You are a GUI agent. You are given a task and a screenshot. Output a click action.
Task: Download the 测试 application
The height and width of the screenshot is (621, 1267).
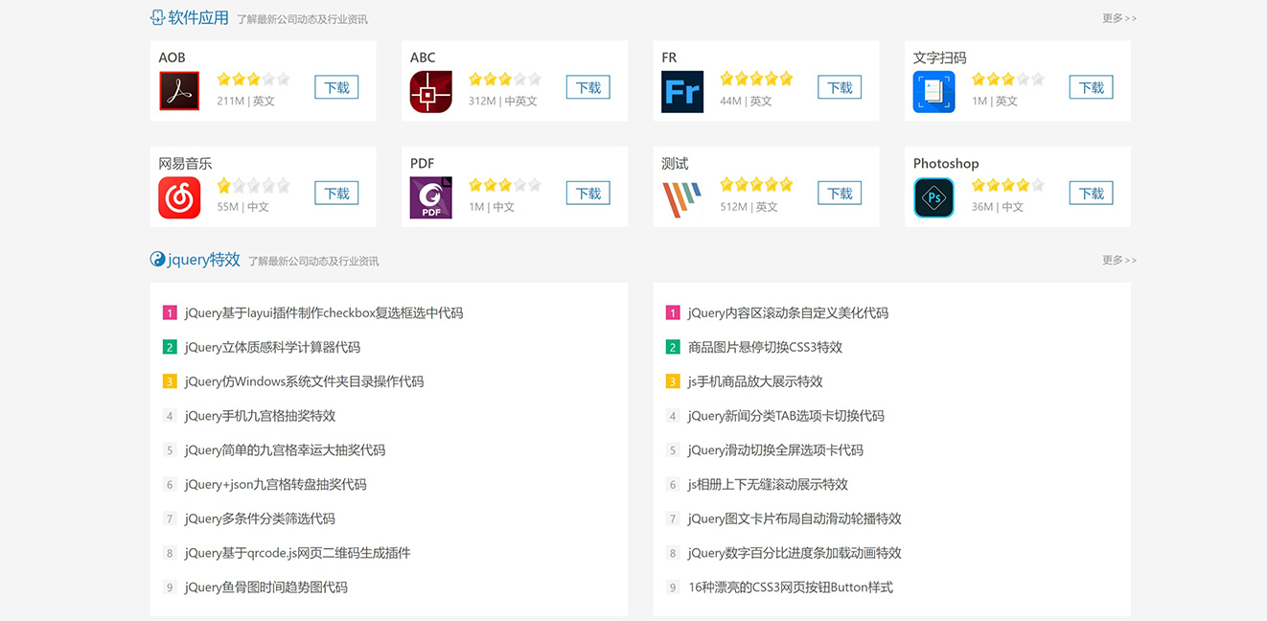(840, 193)
